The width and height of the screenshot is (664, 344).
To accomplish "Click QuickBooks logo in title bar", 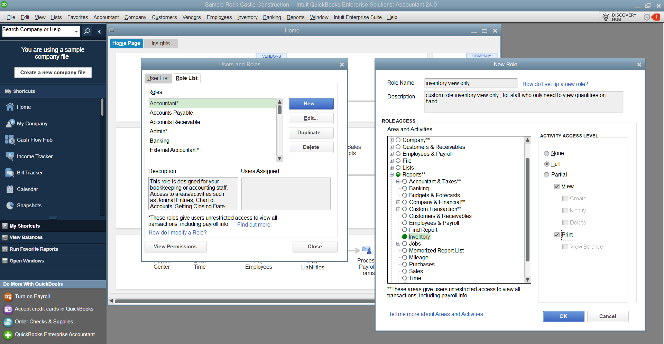I will click(x=4, y=4).
